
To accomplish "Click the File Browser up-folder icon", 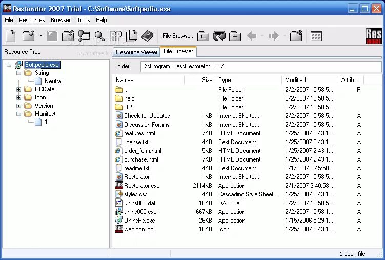I will (x=203, y=36).
